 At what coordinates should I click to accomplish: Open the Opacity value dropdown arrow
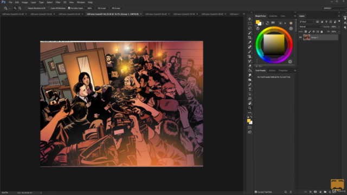point(339,27)
